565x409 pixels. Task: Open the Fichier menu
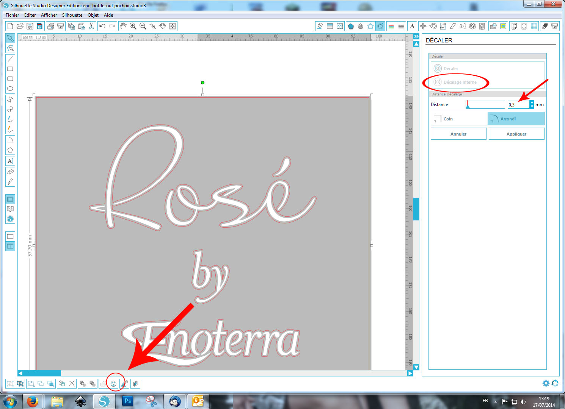coord(12,15)
